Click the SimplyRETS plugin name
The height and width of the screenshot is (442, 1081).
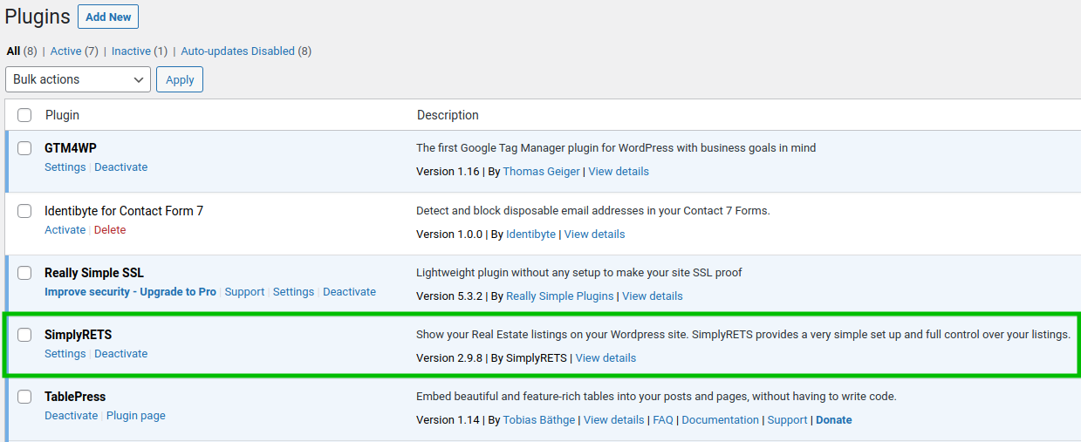coord(79,335)
